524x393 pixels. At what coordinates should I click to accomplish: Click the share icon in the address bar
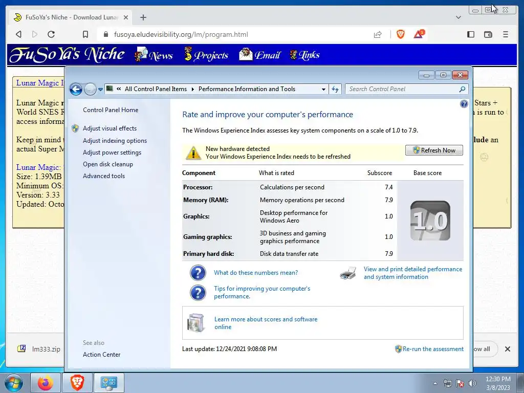coord(378,34)
